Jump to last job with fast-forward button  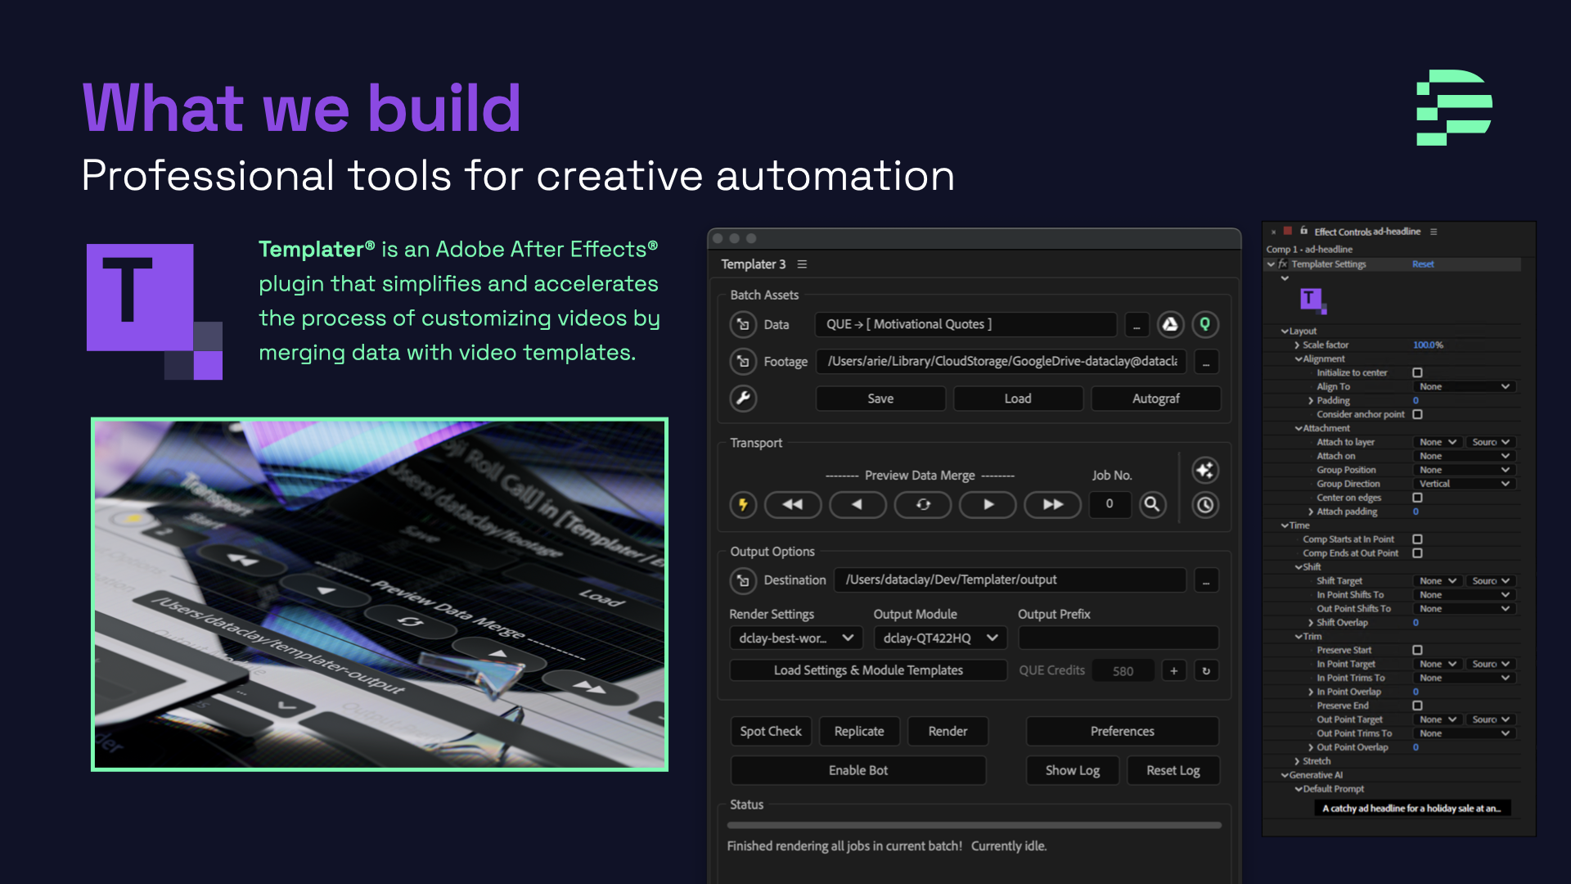1053,505
